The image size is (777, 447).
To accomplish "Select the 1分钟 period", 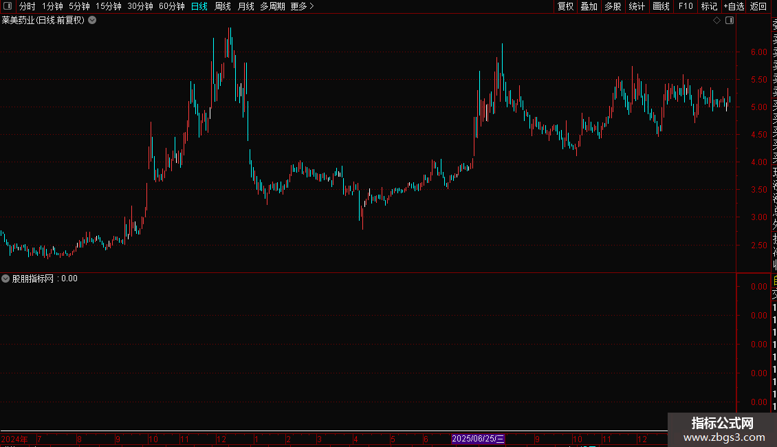I will (x=52, y=6).
